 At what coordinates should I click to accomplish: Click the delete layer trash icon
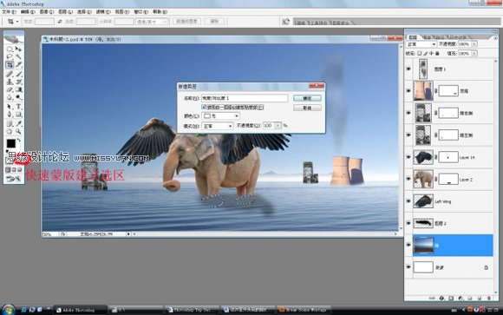click(488, 299)
